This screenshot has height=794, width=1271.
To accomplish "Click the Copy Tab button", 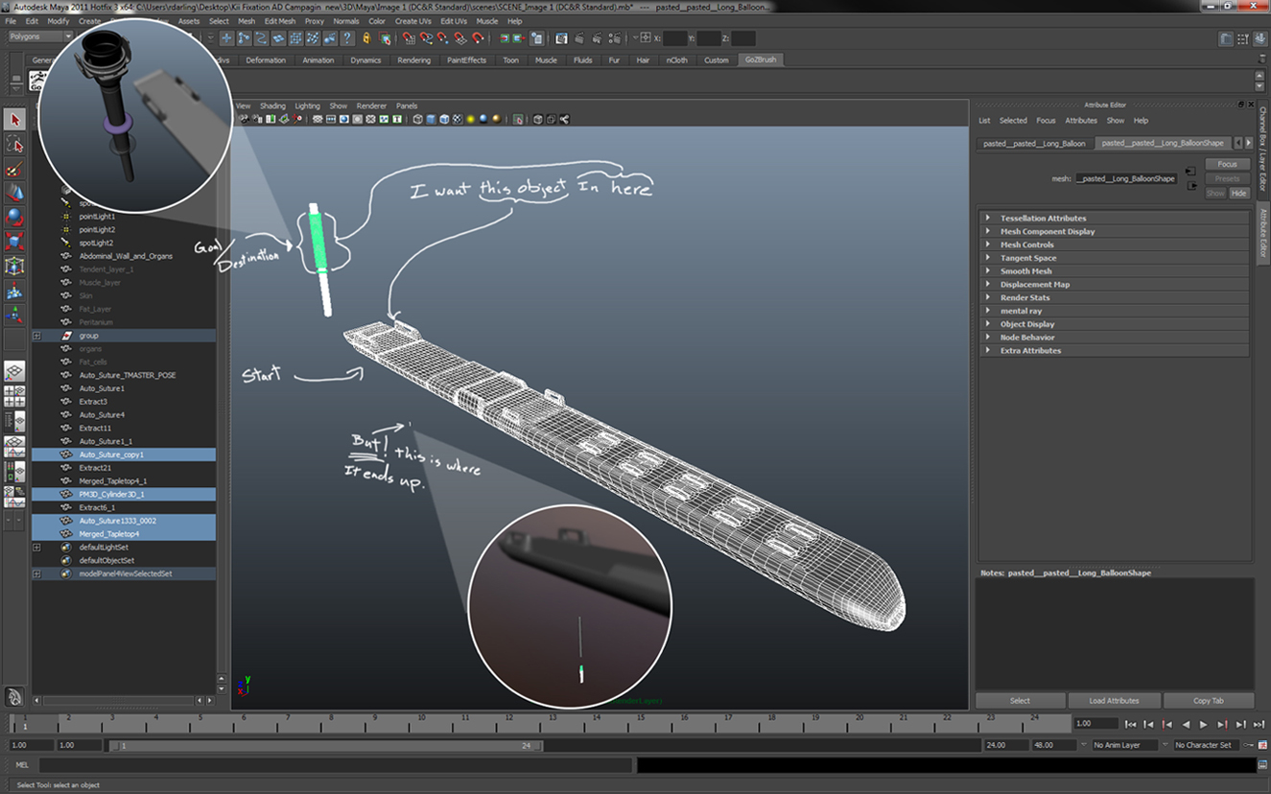I will (1209, 701).
